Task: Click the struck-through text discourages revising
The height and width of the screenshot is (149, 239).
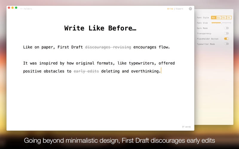Action: coord(108,47)
